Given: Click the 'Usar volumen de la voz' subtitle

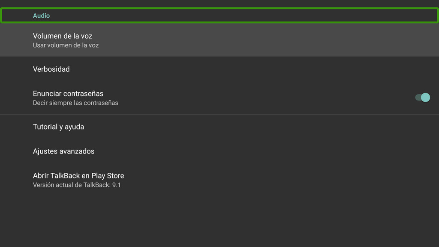Looking at the screenshot, I should 66,45.
